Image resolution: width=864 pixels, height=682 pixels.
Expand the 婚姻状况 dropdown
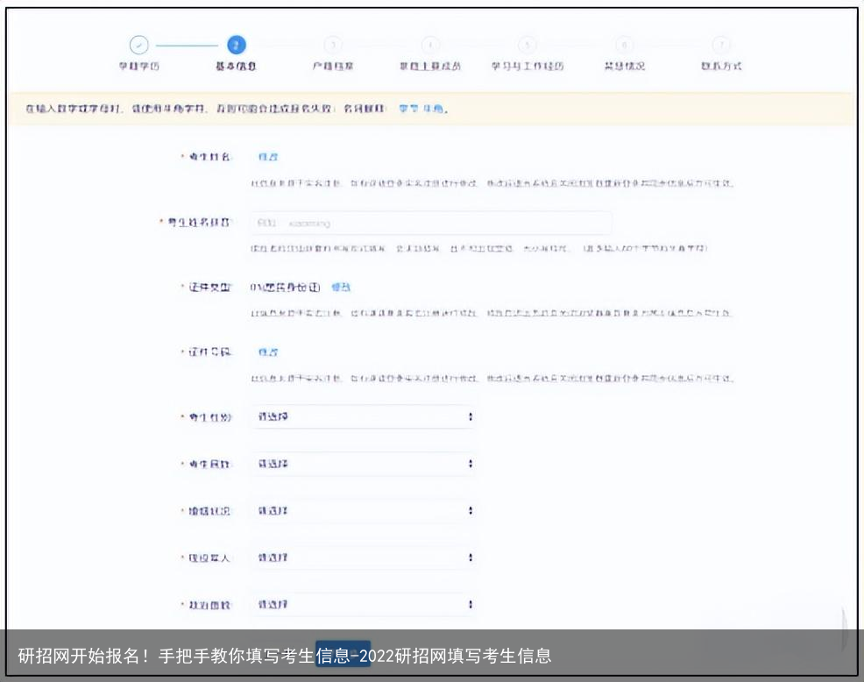point(364,510)
